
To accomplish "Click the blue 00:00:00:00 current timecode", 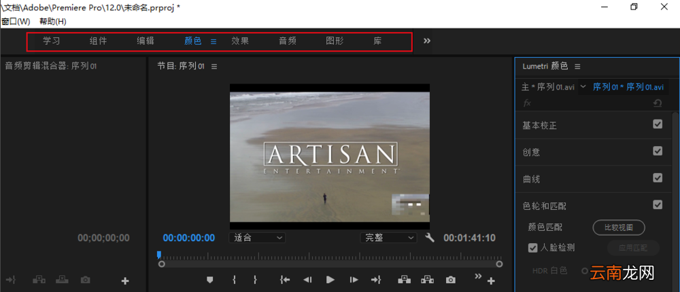I will point(189,238).
